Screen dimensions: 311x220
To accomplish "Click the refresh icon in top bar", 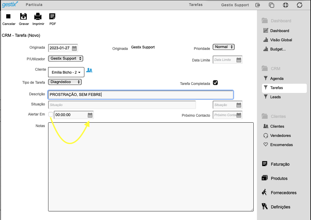I will point(299,5).
